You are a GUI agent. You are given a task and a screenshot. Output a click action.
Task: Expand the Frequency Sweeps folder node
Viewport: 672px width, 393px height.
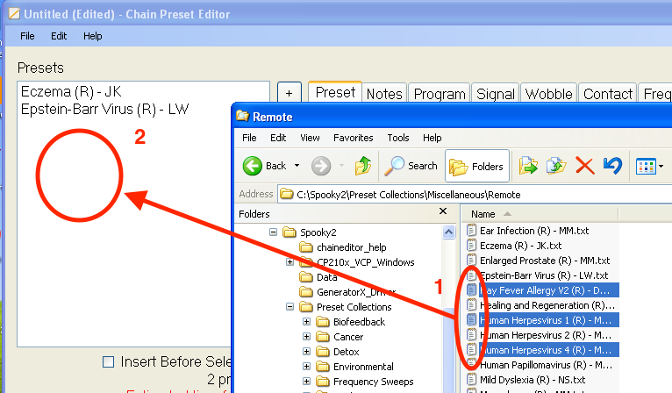click(306, 381)
